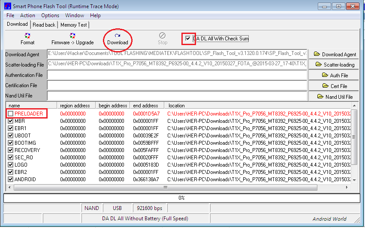Screen dimensions: 365x228
Task: Click the Cert File button
Action: click(334, 86)
